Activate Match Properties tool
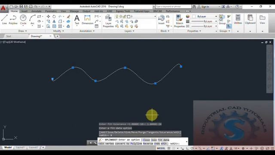 [180, 21]
